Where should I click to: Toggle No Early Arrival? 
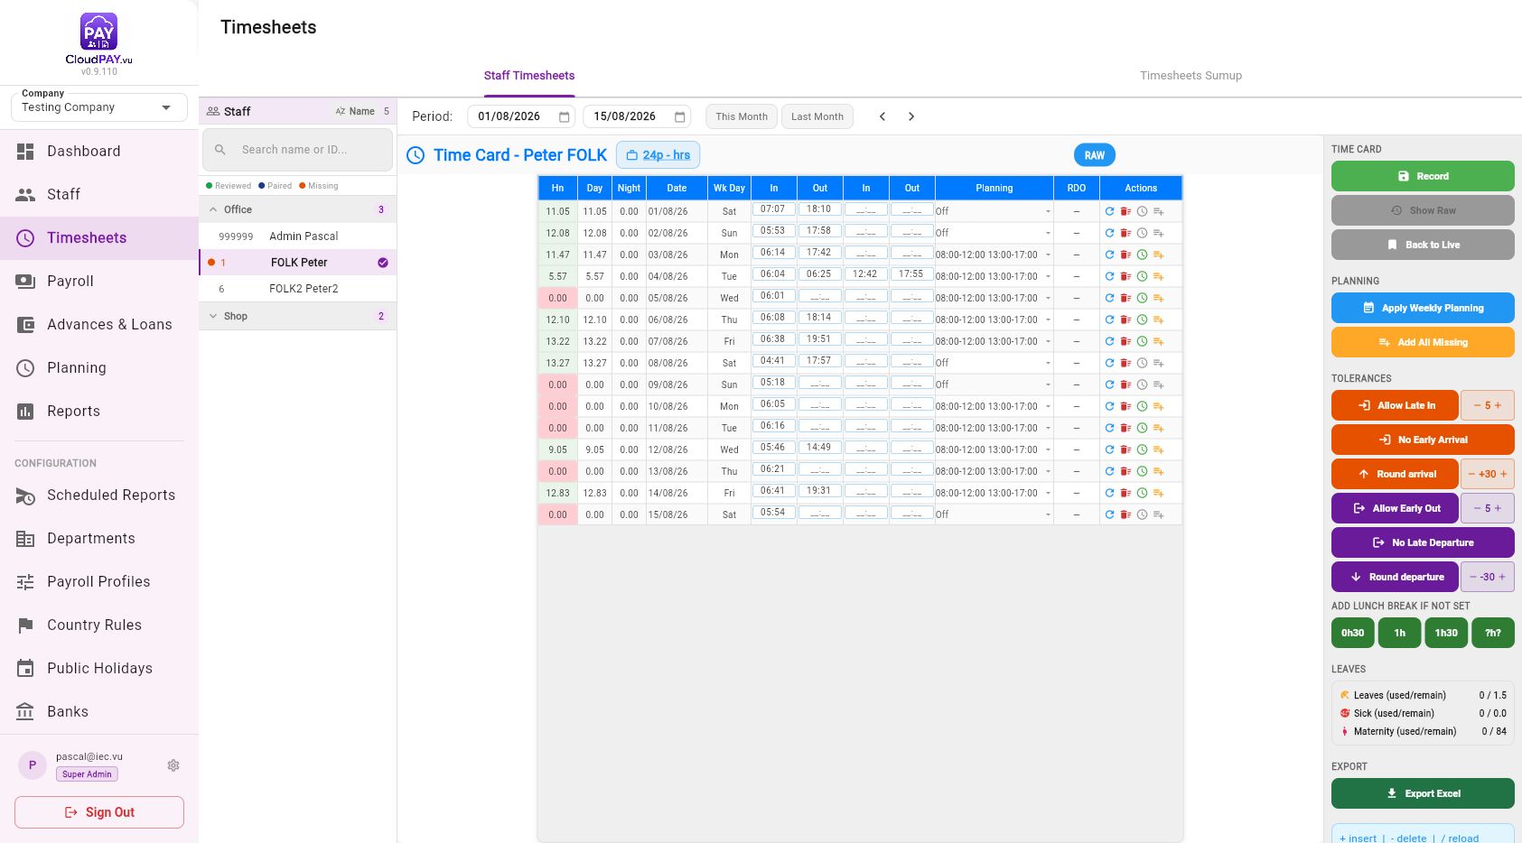coord(1423,440)
